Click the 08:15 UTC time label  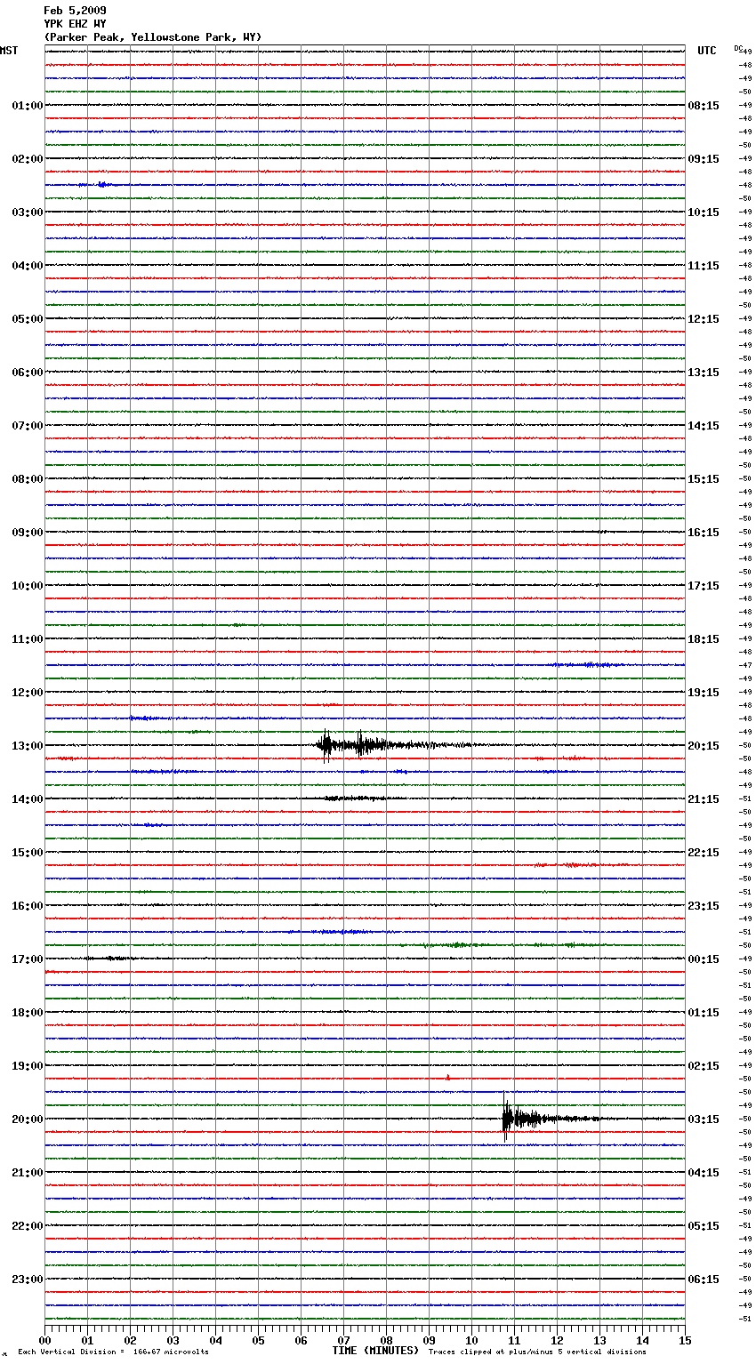coord(704,106)
